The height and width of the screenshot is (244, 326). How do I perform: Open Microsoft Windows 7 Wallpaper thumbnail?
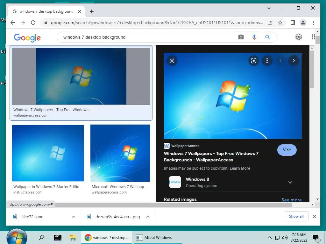pyautogui.click(x=120, y=153)
